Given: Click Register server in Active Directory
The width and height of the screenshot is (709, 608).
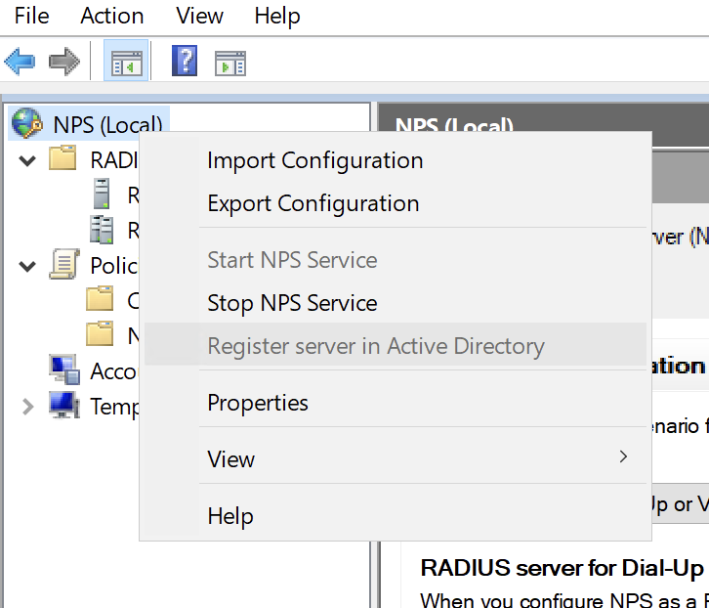Looking at the screenshot, I should click(x=396, y=346).
